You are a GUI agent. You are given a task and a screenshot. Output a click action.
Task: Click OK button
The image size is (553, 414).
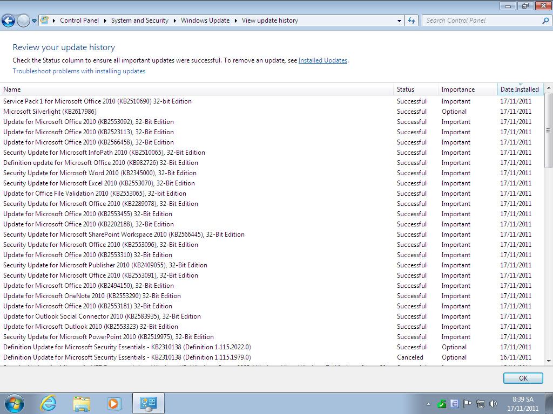(x=523, y=378)
